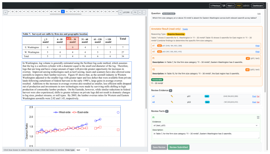
Task: Open the Dashboard
Action: point(258,6)
